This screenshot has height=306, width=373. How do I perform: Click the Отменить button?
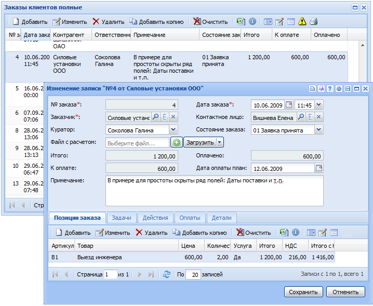click(345, 292)
